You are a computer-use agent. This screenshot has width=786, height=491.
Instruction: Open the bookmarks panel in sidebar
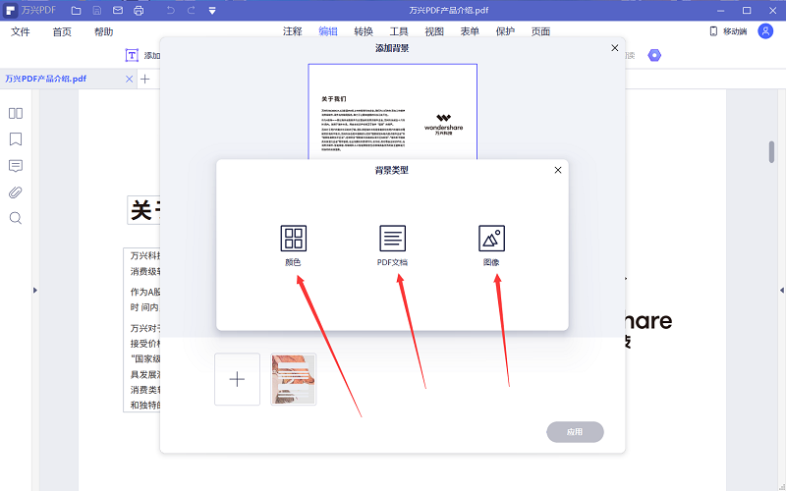tap(16, 139)
